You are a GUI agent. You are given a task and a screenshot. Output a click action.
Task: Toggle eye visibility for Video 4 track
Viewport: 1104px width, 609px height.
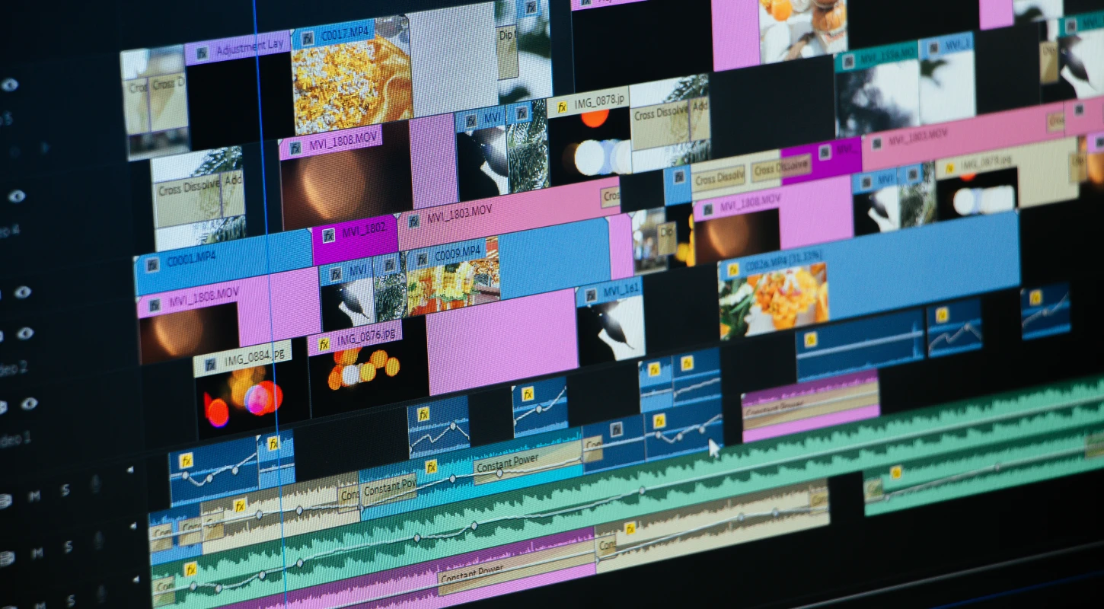(16, 196)
